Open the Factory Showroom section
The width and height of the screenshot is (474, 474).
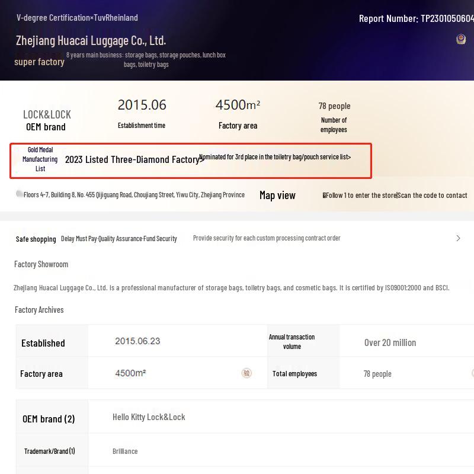click(x=41, y=264)
